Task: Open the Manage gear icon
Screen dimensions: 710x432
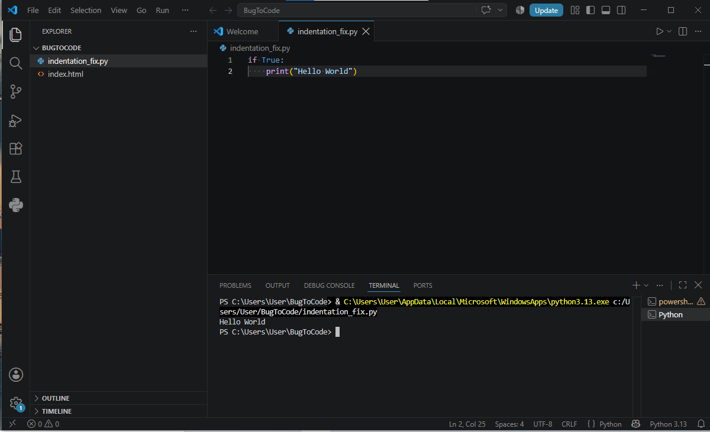Action: click(x=16, y=403)
